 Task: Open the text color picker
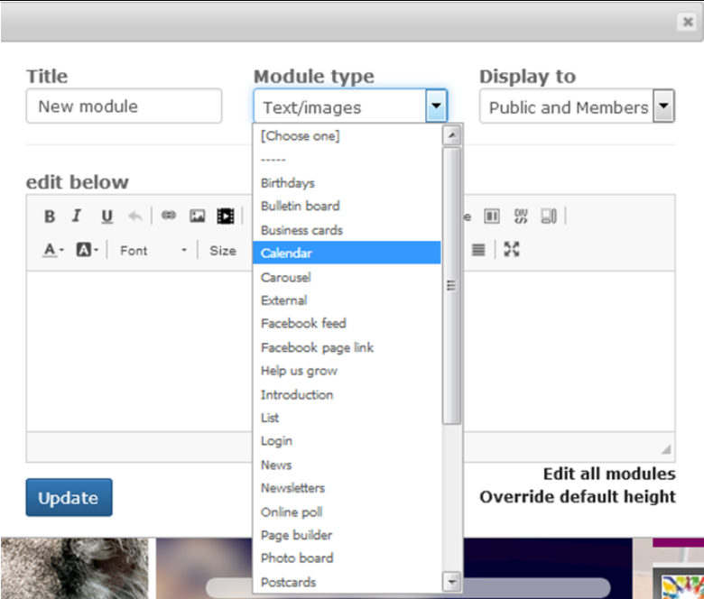[x=53, y=251]
